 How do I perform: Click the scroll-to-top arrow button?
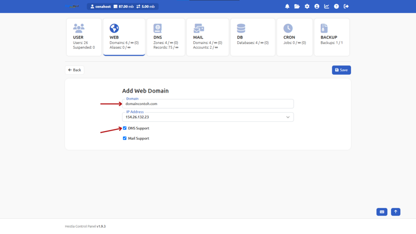click(x=395, y=212)
